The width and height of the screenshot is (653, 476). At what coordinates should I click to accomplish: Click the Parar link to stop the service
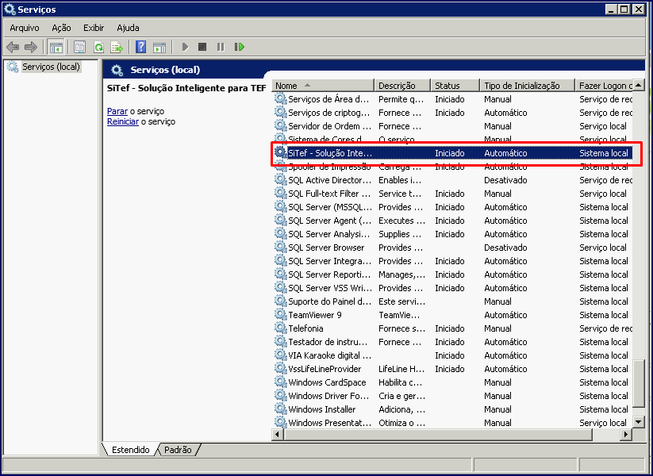coord(117,111)
